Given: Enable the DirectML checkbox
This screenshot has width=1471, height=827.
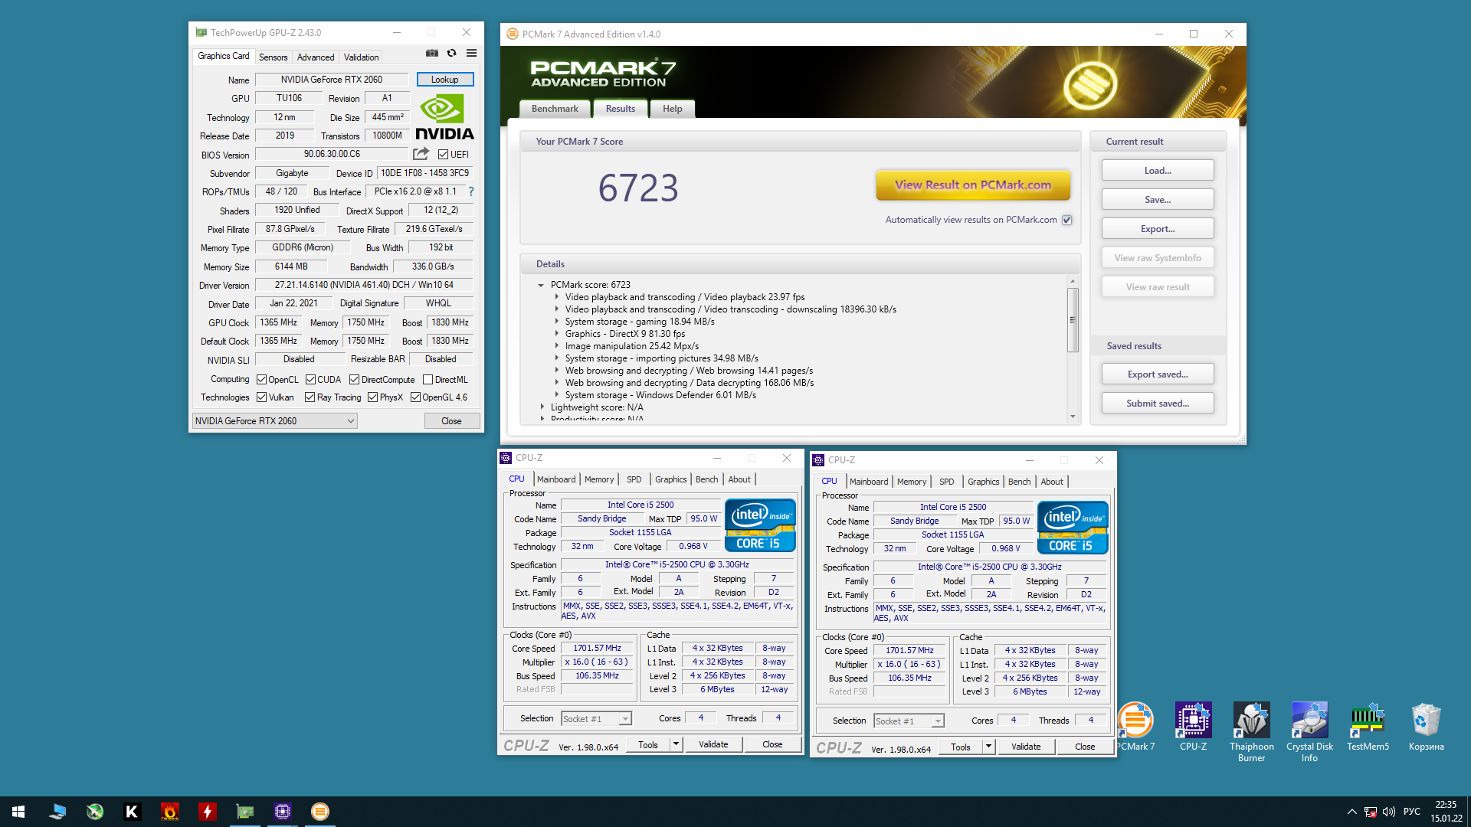Looking at the screenshot, I should pyautogui.click(x=428, y=379).
